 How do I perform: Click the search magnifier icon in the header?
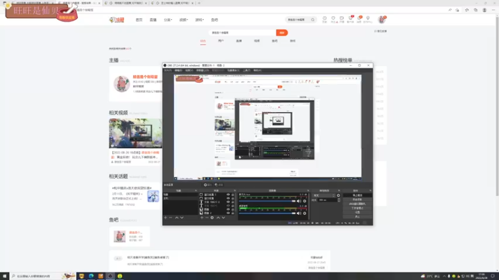[x=312, y=20]
